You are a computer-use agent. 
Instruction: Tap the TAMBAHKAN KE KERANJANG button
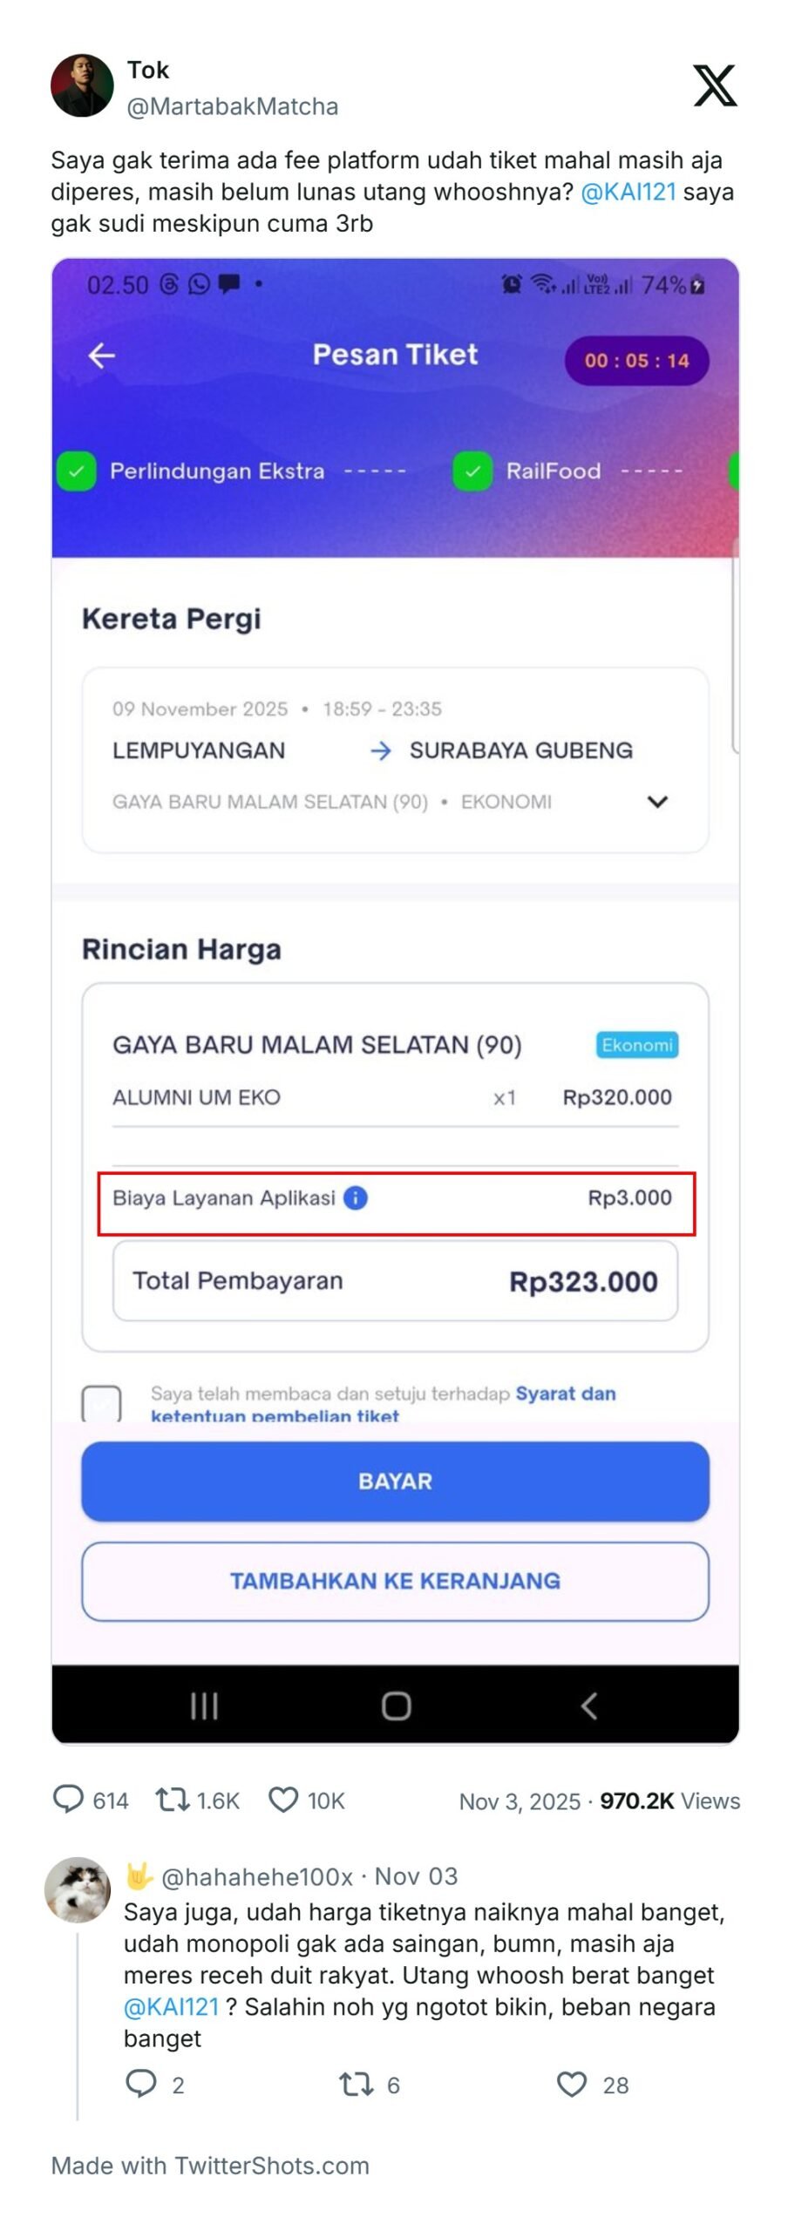coord(393,1583)
